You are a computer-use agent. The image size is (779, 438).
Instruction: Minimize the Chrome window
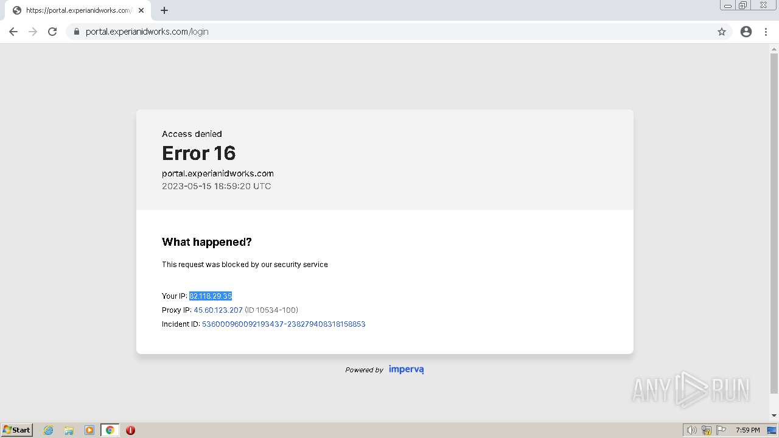click(x=727, y=5)
